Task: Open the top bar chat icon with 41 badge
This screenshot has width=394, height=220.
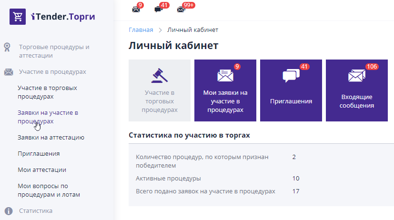Action: [x=159, y=9]
